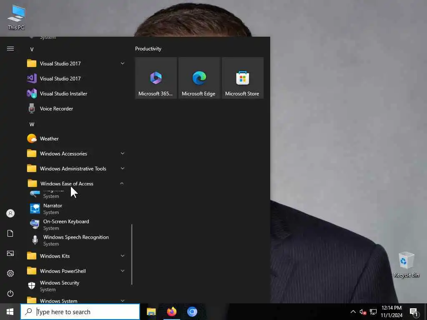Start Narrator from Ease of Access
Screen dimensions: 427x320
pos(76,209)
